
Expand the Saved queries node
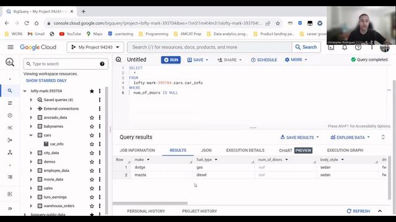[x=31, y=100]
